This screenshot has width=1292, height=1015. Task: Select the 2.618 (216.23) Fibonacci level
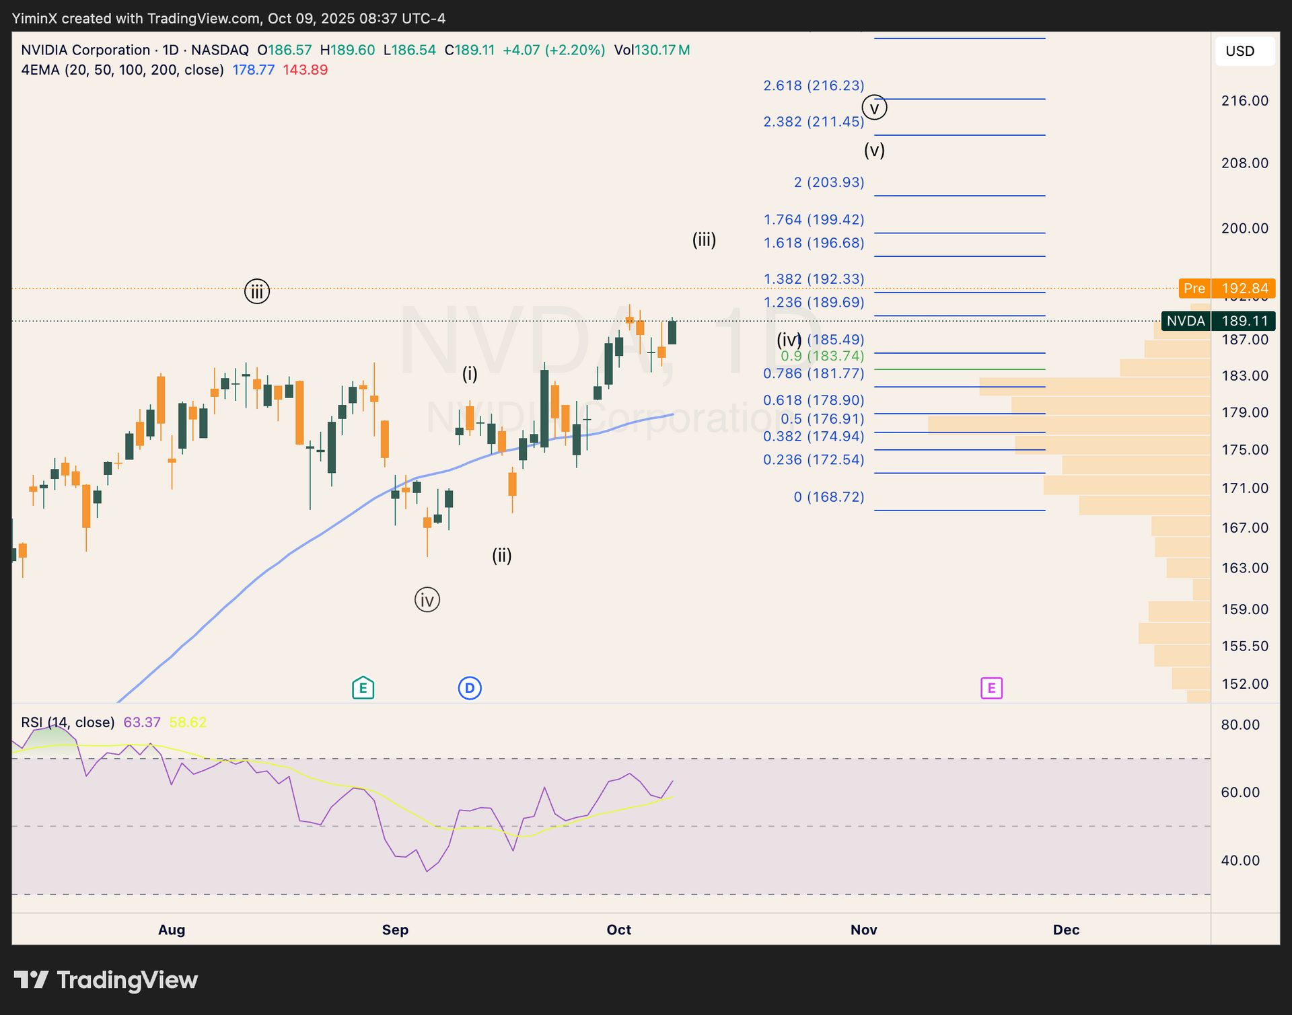(813, 85)
